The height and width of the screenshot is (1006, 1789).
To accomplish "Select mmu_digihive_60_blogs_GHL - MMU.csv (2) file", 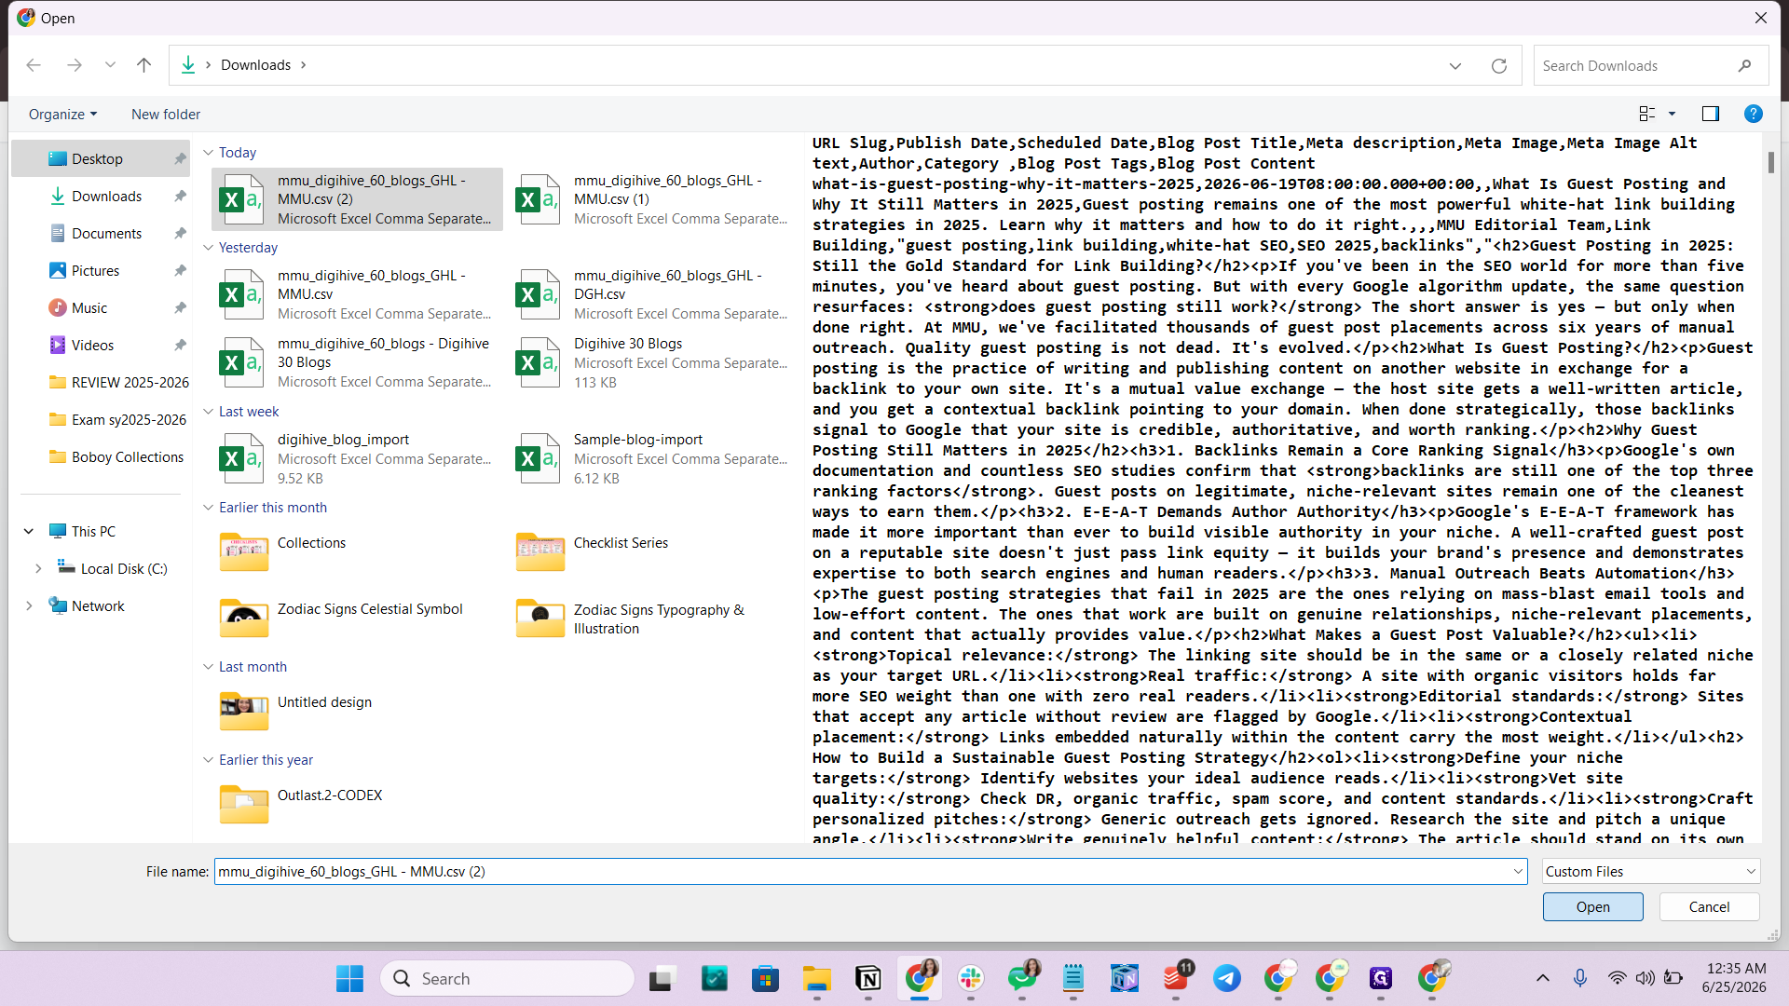I will pyautogui.click(x=357, y=199).
